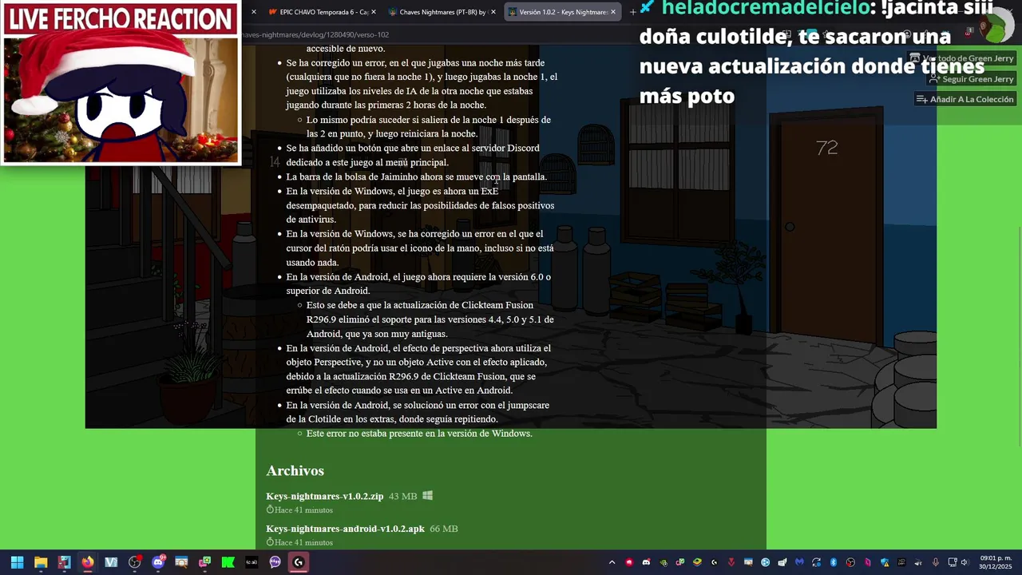This screenshot has width=1022, height=575.
Task: Switch to Chaves Nightmares (PT-BR) tab
Action: coord(439,12)
